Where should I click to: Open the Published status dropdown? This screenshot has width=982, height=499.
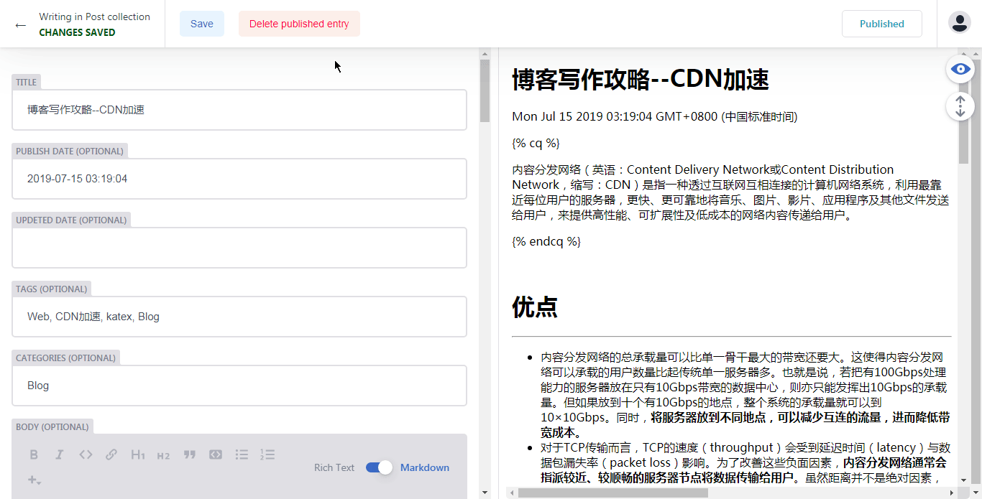(882, 23)
